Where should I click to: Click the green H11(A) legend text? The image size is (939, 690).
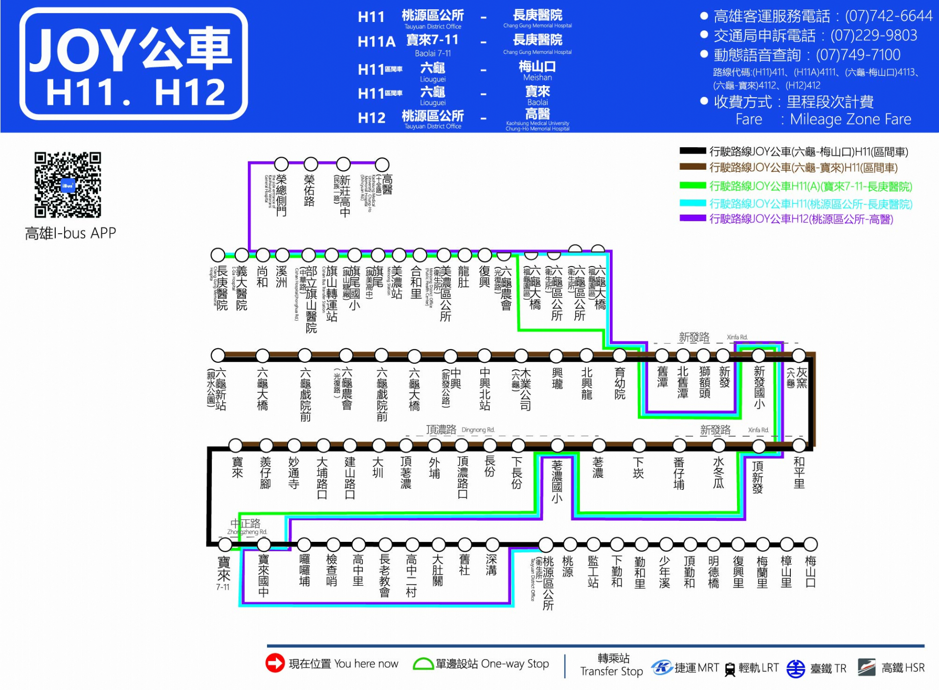pyautogui.click(x=810, y=186)
